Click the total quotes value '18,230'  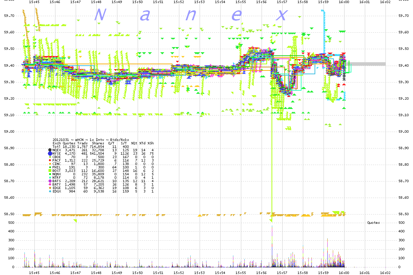(69, 146)
